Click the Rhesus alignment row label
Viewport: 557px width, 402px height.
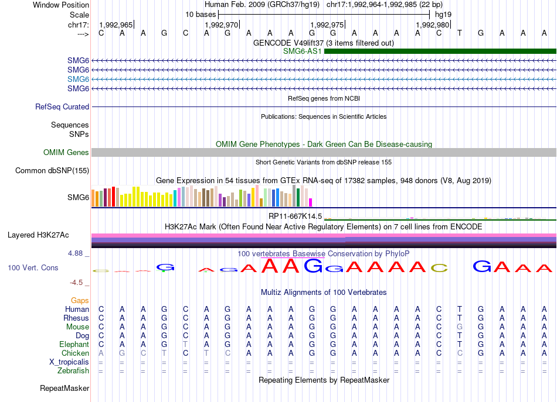(x=76, y=318)
